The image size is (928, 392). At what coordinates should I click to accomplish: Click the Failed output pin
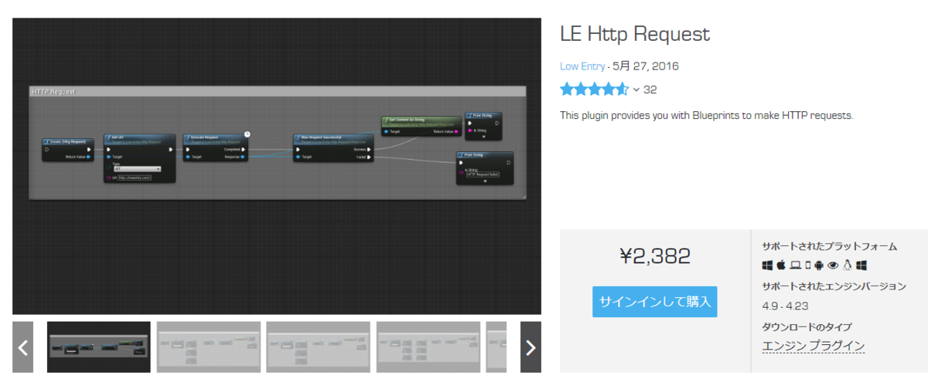pos(369,157)
